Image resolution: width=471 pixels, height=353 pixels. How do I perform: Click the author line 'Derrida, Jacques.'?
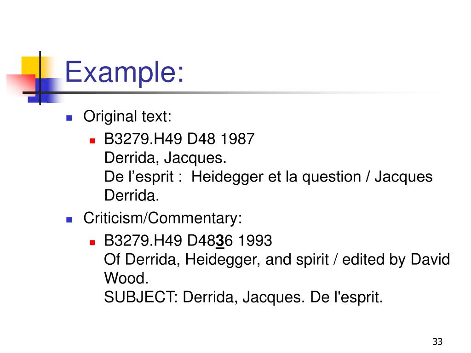pyautogui.click(x=165, y=158)
